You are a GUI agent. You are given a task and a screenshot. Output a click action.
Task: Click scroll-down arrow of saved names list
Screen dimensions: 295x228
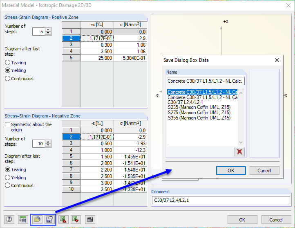coord(241,142)
